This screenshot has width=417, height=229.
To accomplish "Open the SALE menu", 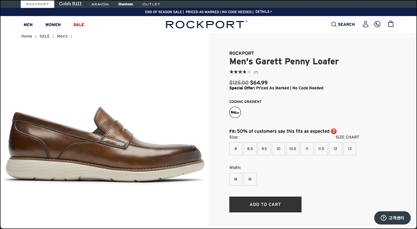I will click(78, 24).
